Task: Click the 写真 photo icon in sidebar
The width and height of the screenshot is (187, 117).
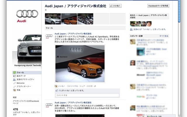Action: tap(14, 90)
